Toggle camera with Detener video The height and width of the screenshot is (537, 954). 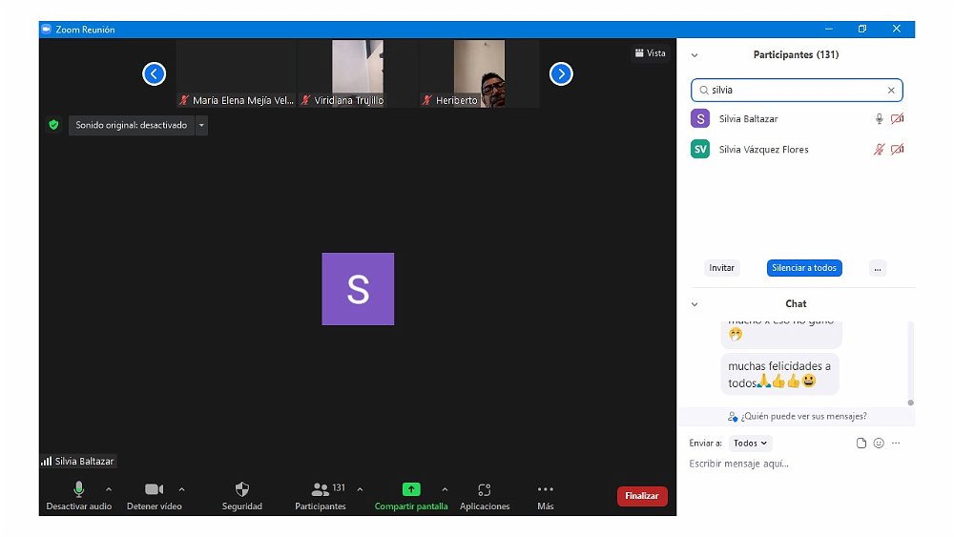(154, 489)
